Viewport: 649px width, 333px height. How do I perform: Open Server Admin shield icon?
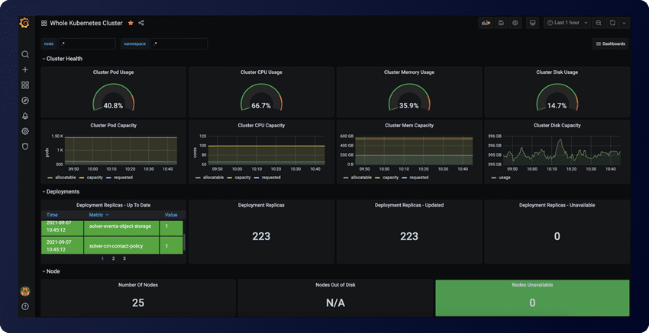tap(25, 146)
